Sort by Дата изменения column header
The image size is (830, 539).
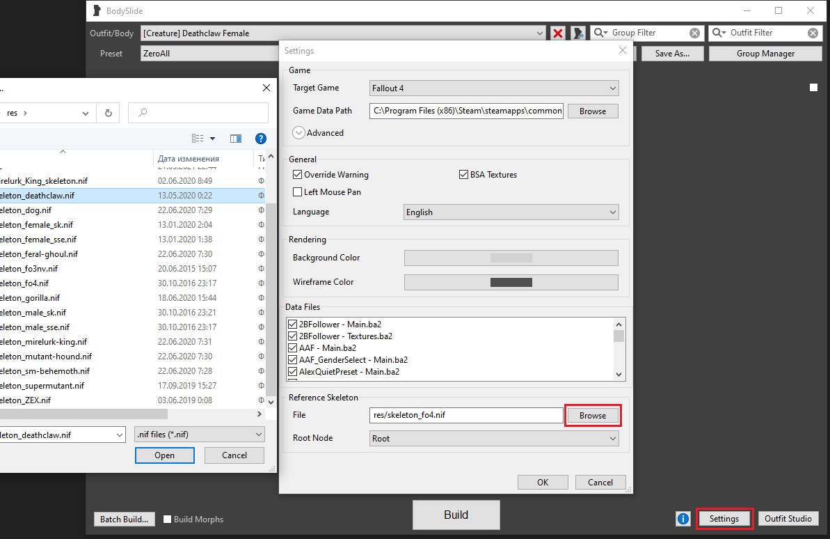click(189, 159)
